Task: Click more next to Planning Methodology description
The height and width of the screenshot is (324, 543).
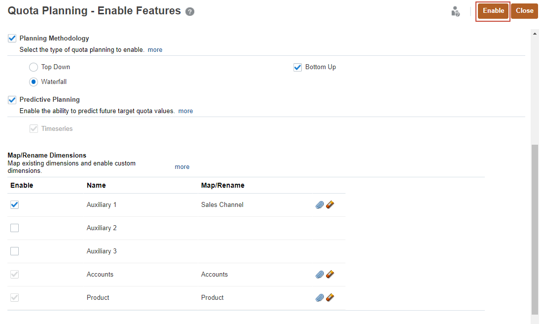Action: pos(155,49)
